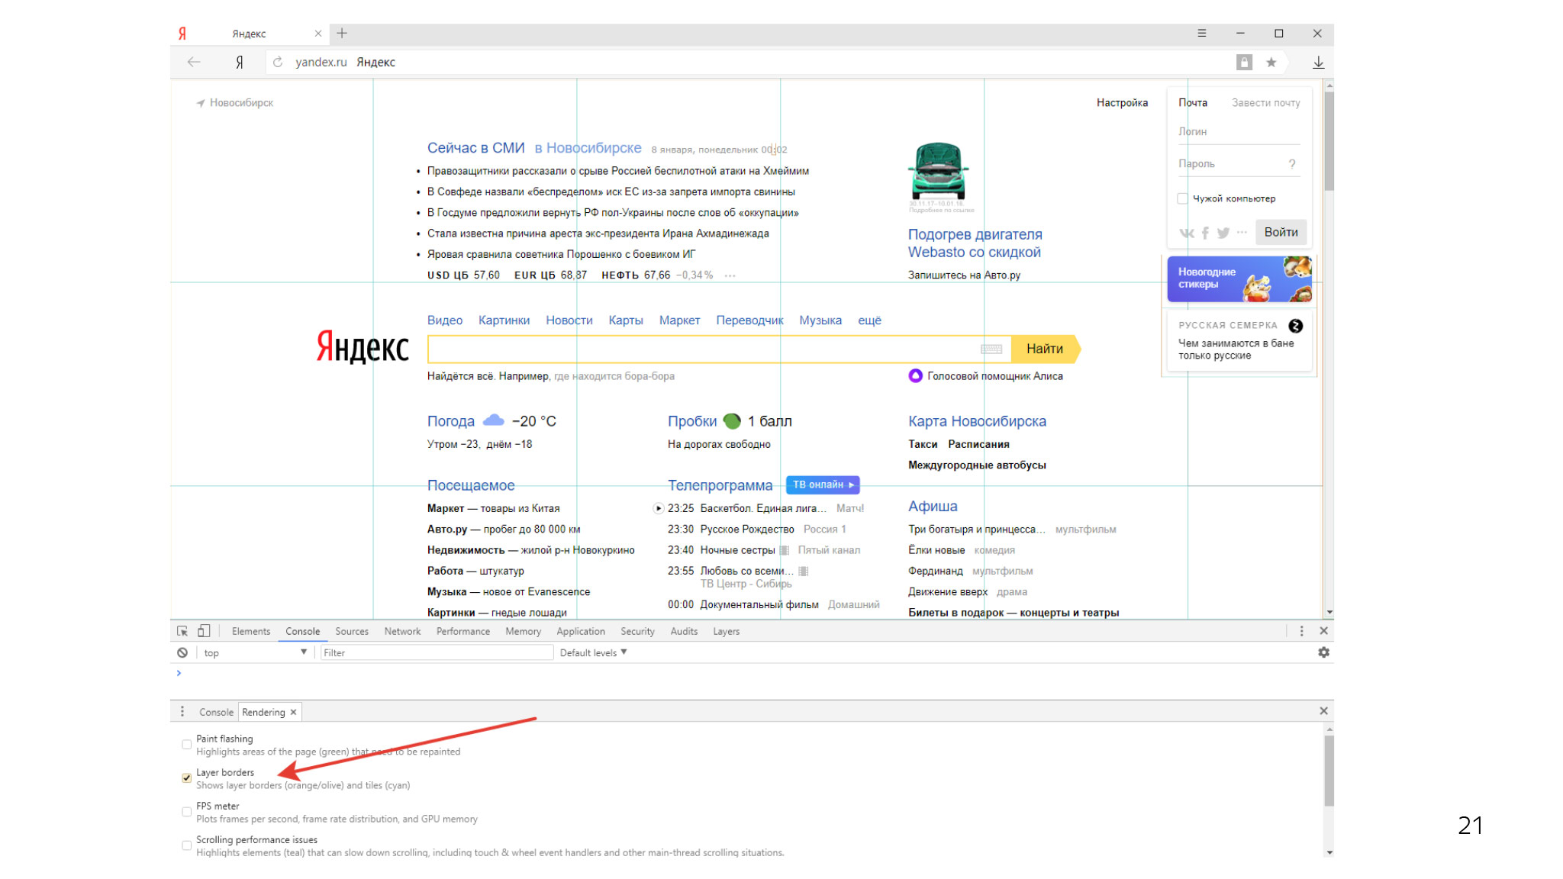The height and width of the screenshot is (879, 1563).
Task: Click the clear console icon
Action: coord(182,652)
